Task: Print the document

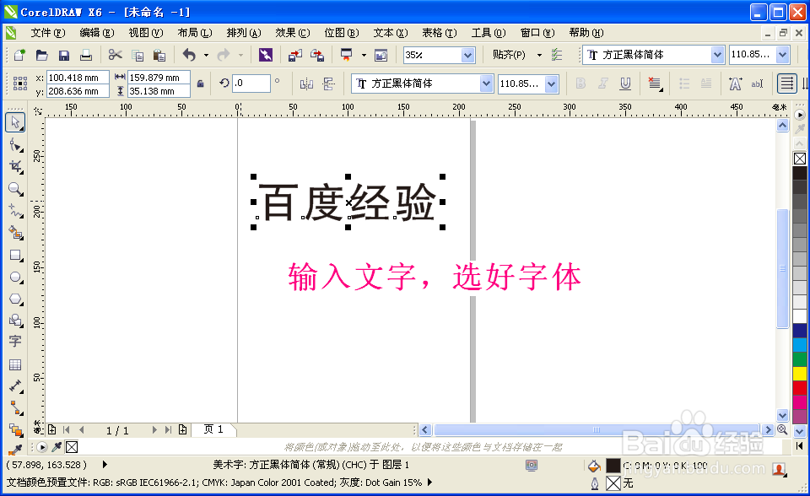Action: (x=86, y=55)
